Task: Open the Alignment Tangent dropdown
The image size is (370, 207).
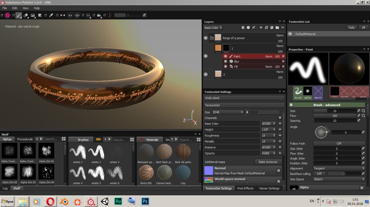Action: tap(339, 168)
